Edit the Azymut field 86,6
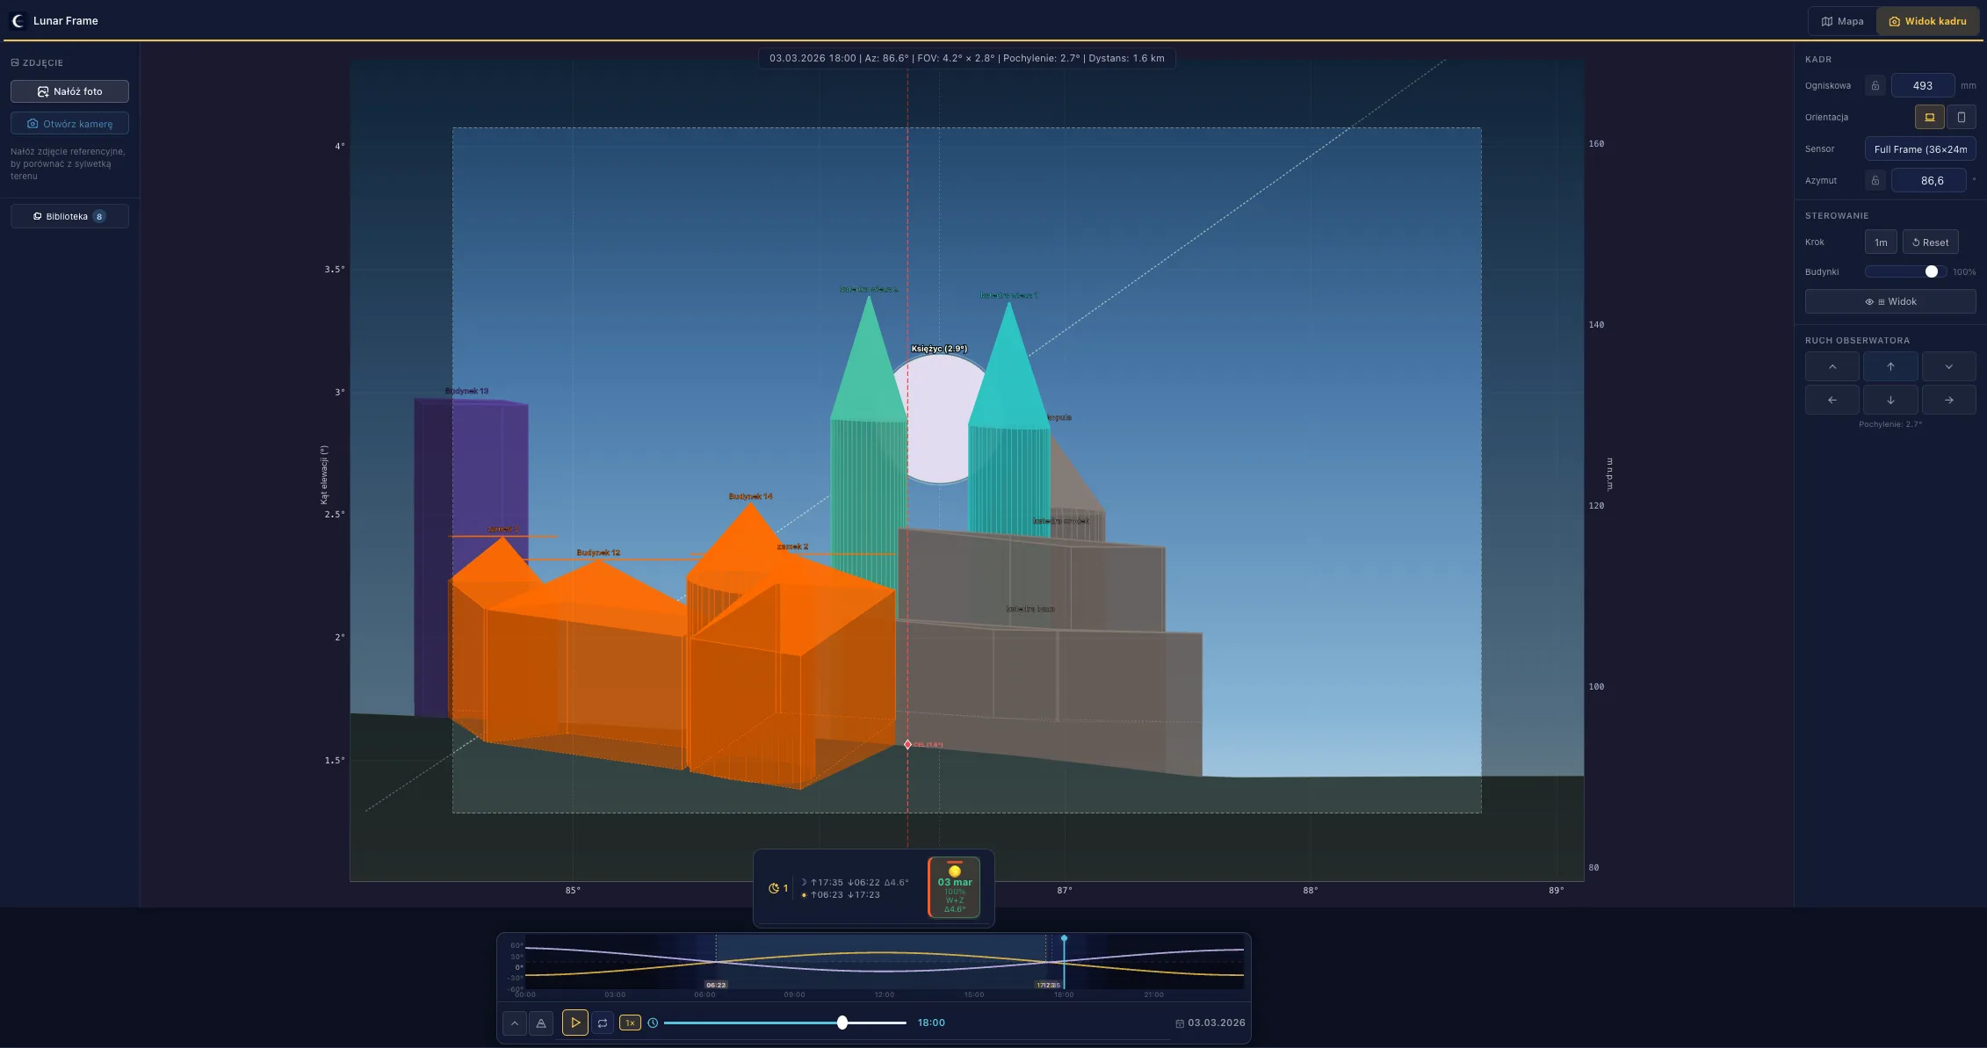Screen dimensions: 1987x1048 click(x=1928, y=181)
